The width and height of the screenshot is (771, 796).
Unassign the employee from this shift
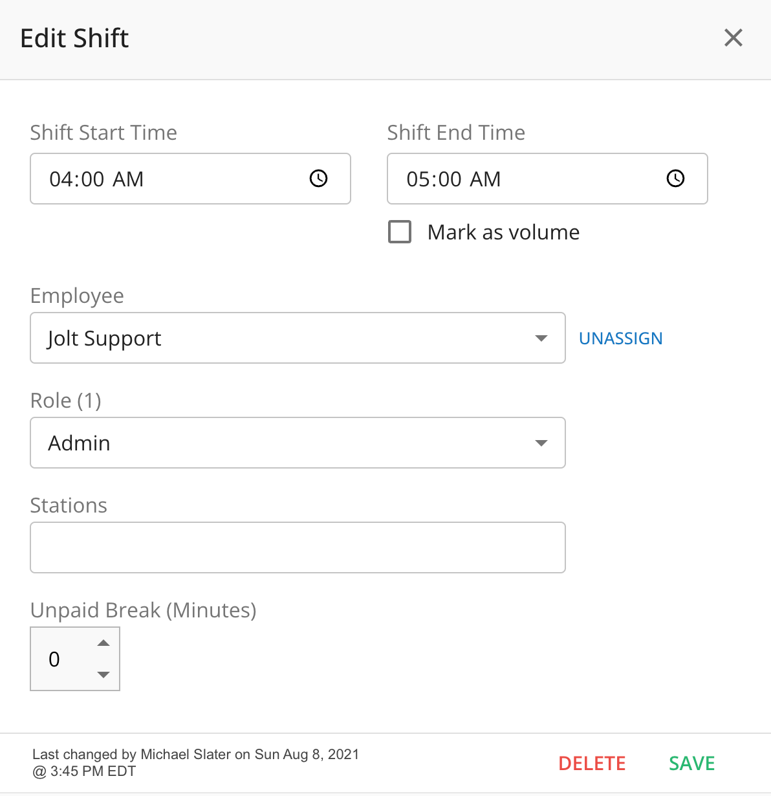pos(620,338)
